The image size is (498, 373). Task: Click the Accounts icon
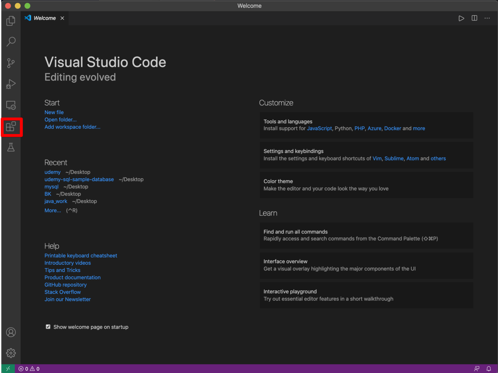click(x=11, y=332)
